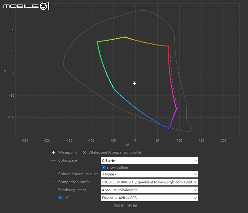Click the Color temperature curve label
This screenshot has width=248, height=213.
[x=78, y=174]
